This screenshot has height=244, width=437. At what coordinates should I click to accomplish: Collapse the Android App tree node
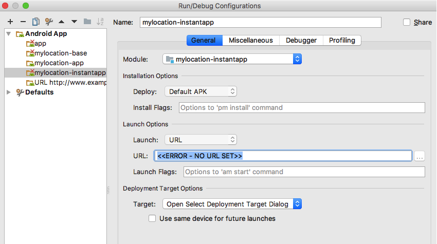(x=9, y=34)
